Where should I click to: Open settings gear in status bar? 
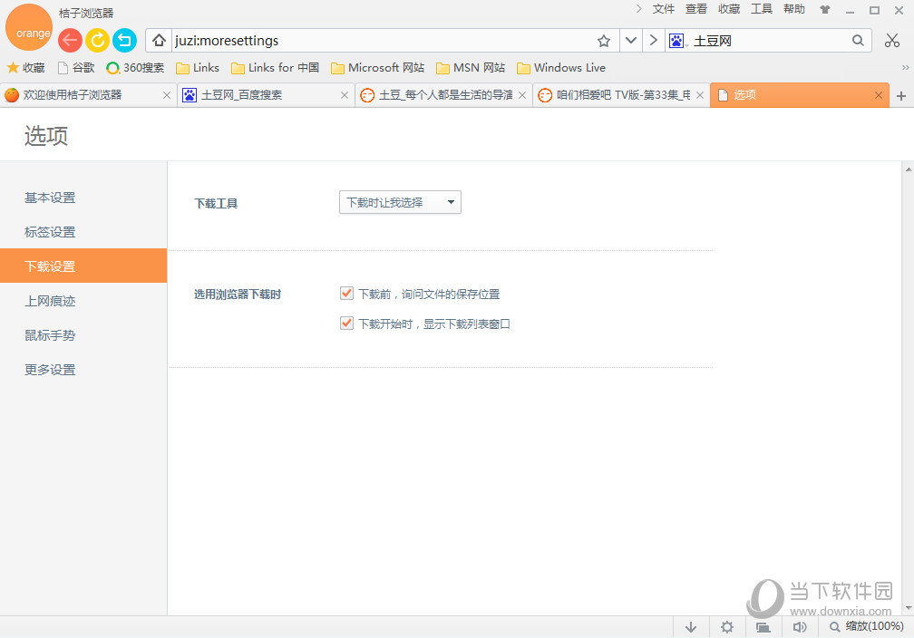pyautogui.click(x=727, y=626)
